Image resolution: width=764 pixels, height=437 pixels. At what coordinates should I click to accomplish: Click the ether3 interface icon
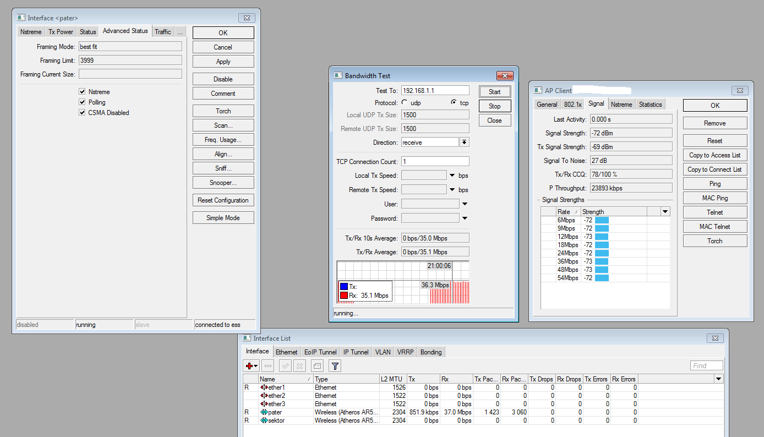pyautogui.click(x=264, y=404)
